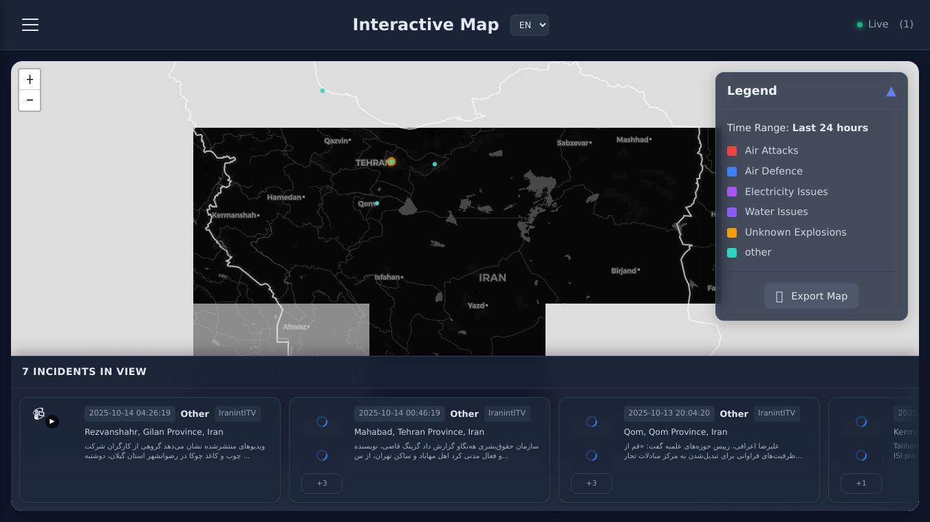Click the Qazvin map label
This screenshot has height=522, width=930.
tap(336, 141)
